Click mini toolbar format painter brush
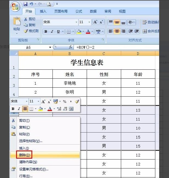 pos(77,101)
